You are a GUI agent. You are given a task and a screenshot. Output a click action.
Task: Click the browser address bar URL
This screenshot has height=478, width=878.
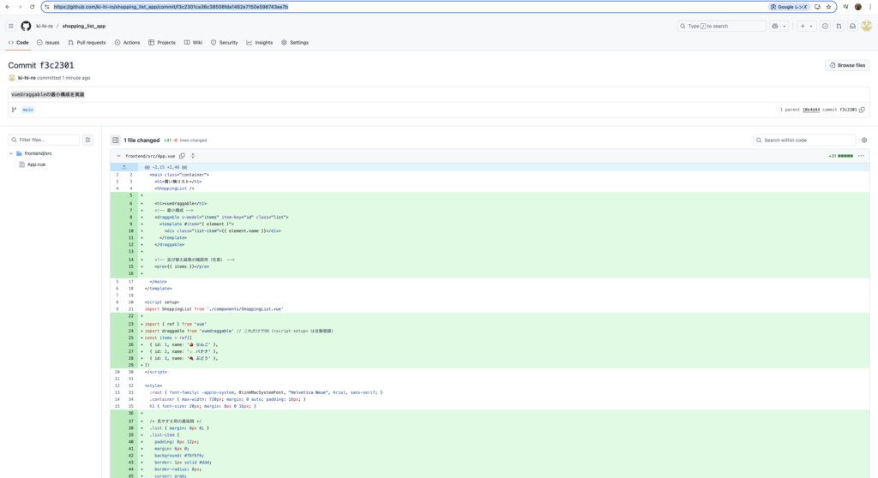point(171,7)
